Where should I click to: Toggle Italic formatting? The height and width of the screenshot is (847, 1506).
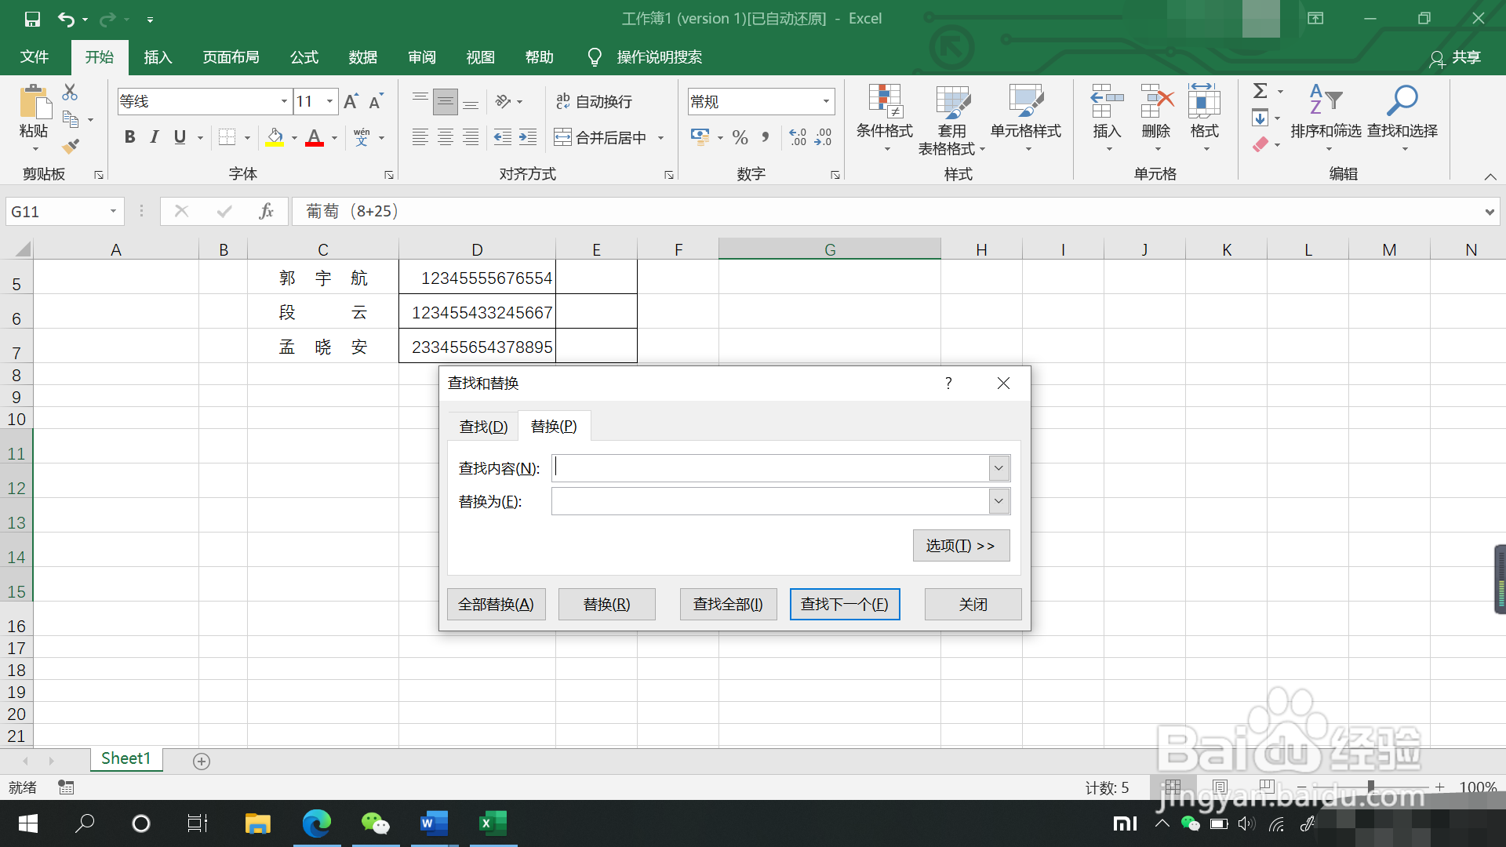pyautogui.click(x=155, y=137)
